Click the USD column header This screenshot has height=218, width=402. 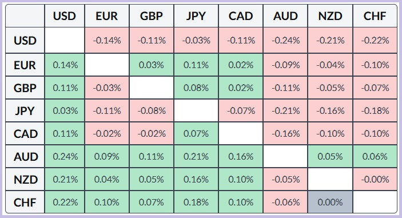(x=65, y=16)
